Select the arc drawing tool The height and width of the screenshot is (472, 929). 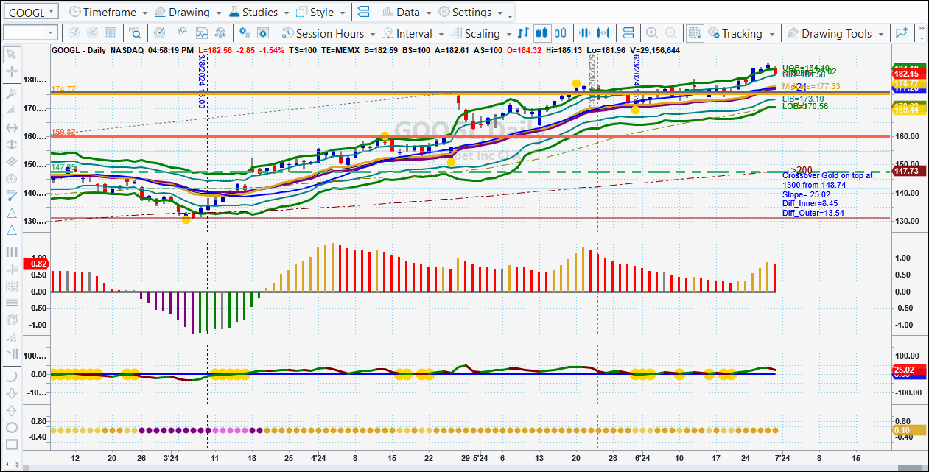12,376
